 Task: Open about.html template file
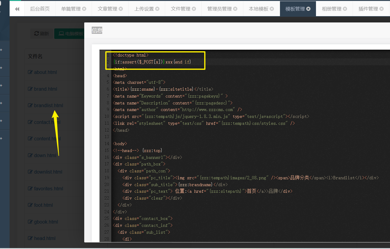coord(45,72)
